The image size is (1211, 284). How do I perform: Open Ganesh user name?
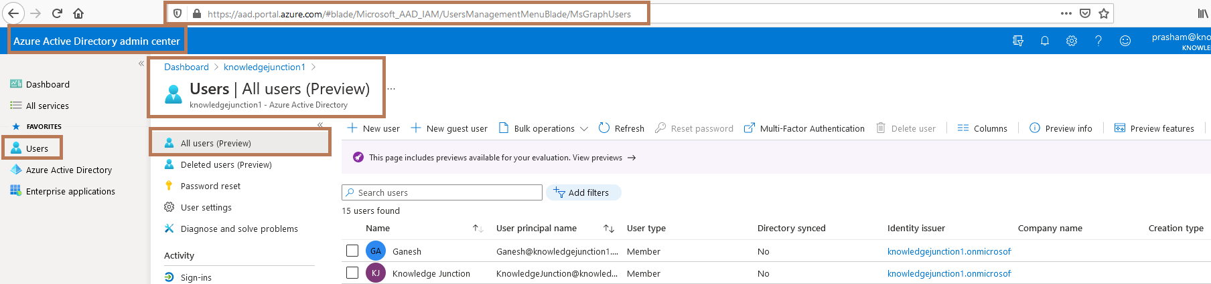[407, 251]
